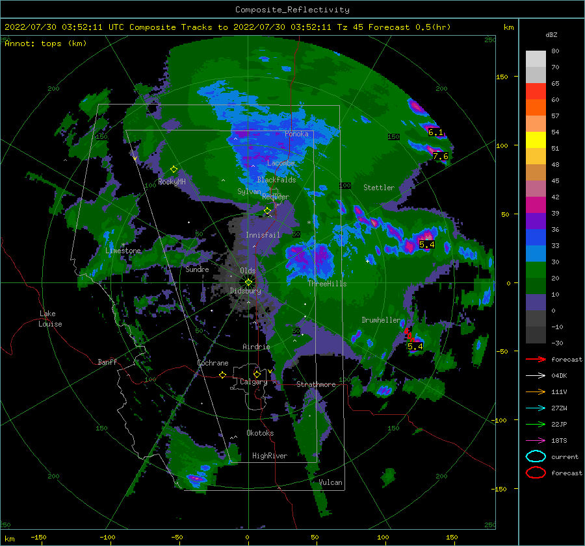Click the 5.4 storm top near Drumheller
Screen dimensions: 585x546
click(415, 346)
